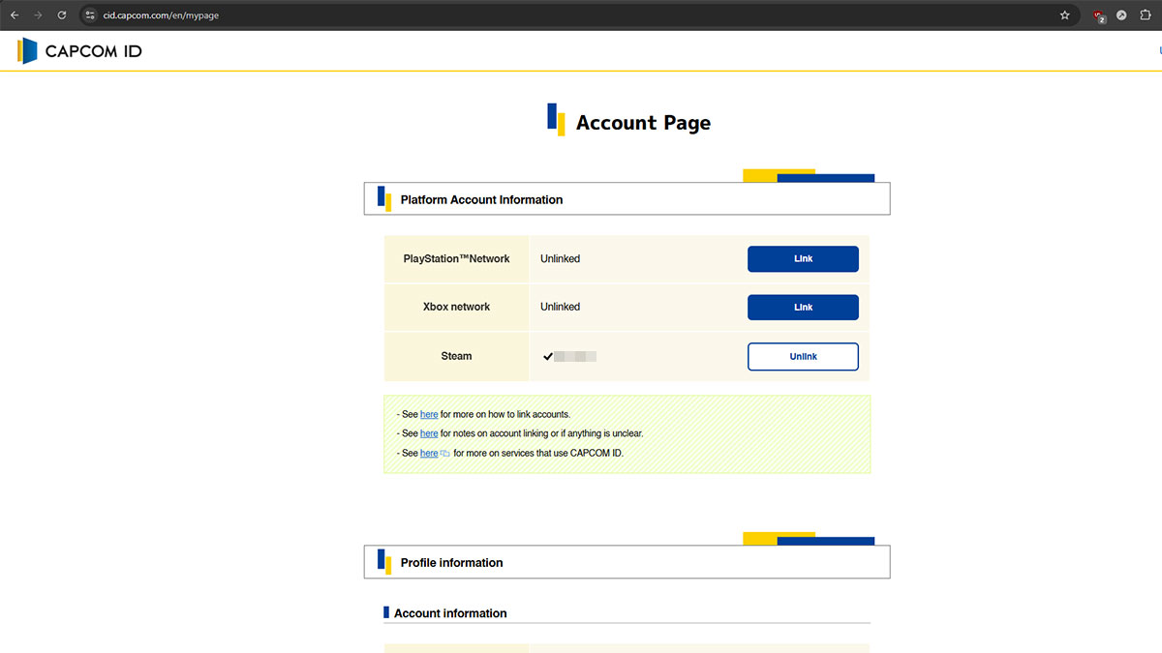Click the Profile information section header
1162x653 pixels.
point(451,562)
